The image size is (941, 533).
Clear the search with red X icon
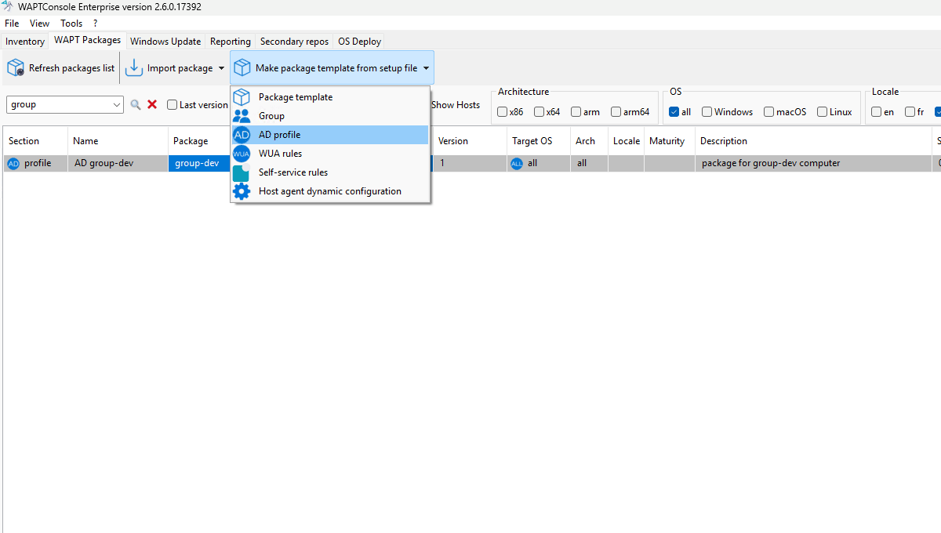coord(152,104)
